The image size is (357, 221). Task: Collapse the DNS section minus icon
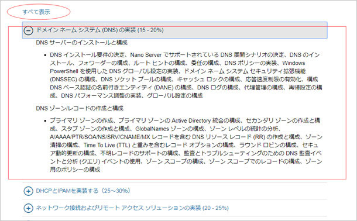(29, 30)
